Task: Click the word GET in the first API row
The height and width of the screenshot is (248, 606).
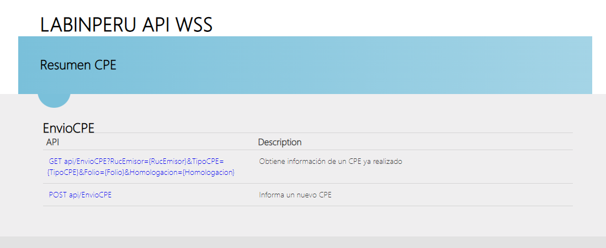Action: (x=55, y=162)
